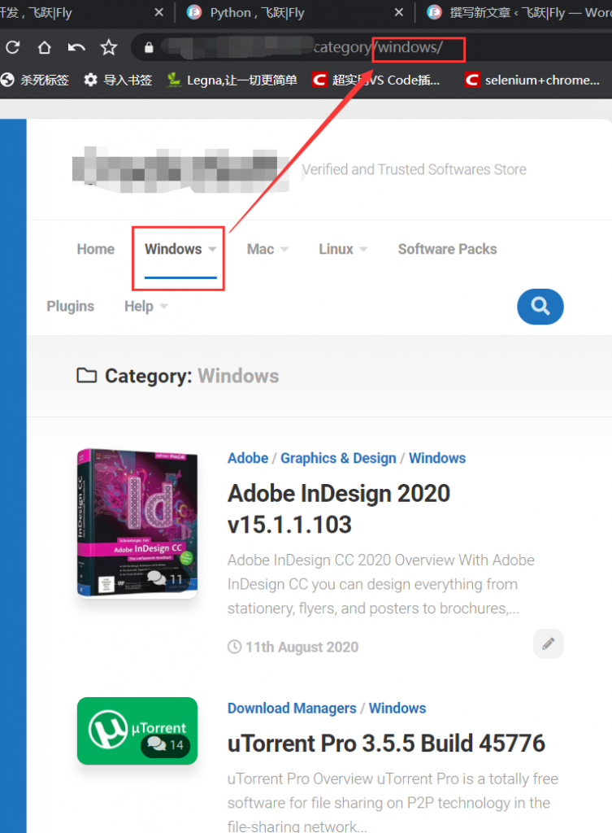612x833 pixels.
Task: Expand the Windows menu dropdown arrow
Action: 212,249
